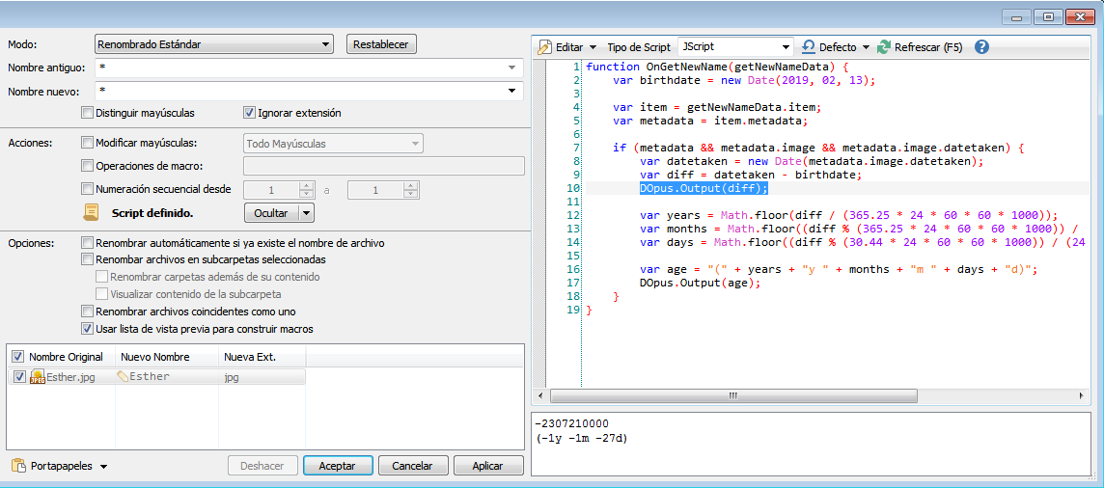Screen dimensions: 1104x488
Task: Enable Renombrar archivos coincidentes como uno
Action: tap(89, 312)
